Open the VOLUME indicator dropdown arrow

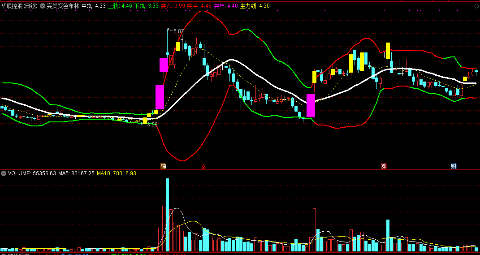pyautogui.click(x=4, y=173)
